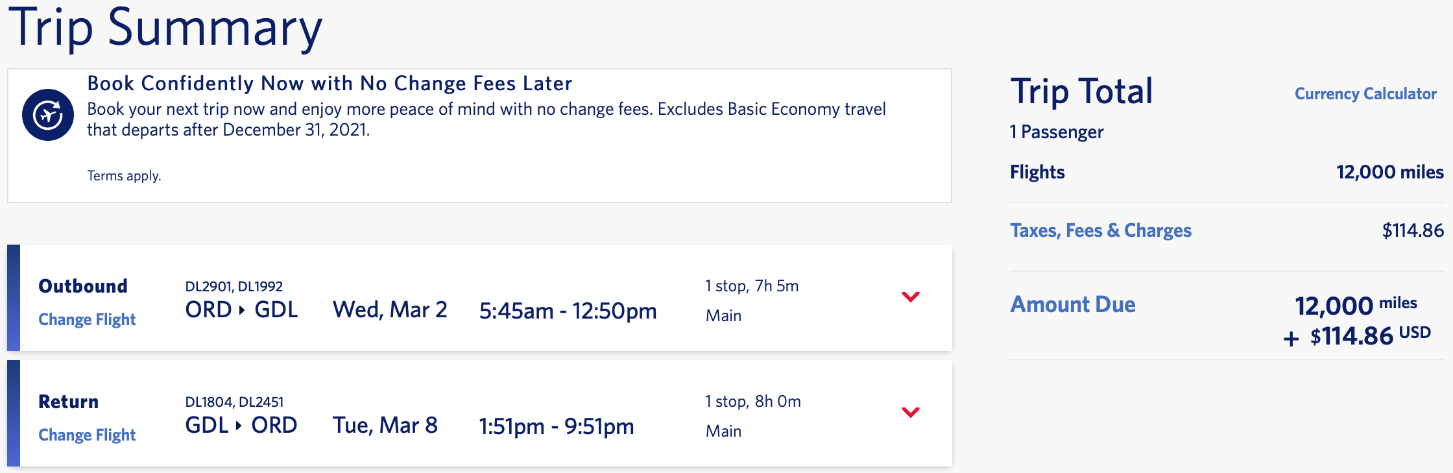Change the Return flight

[x=87, y=435]
